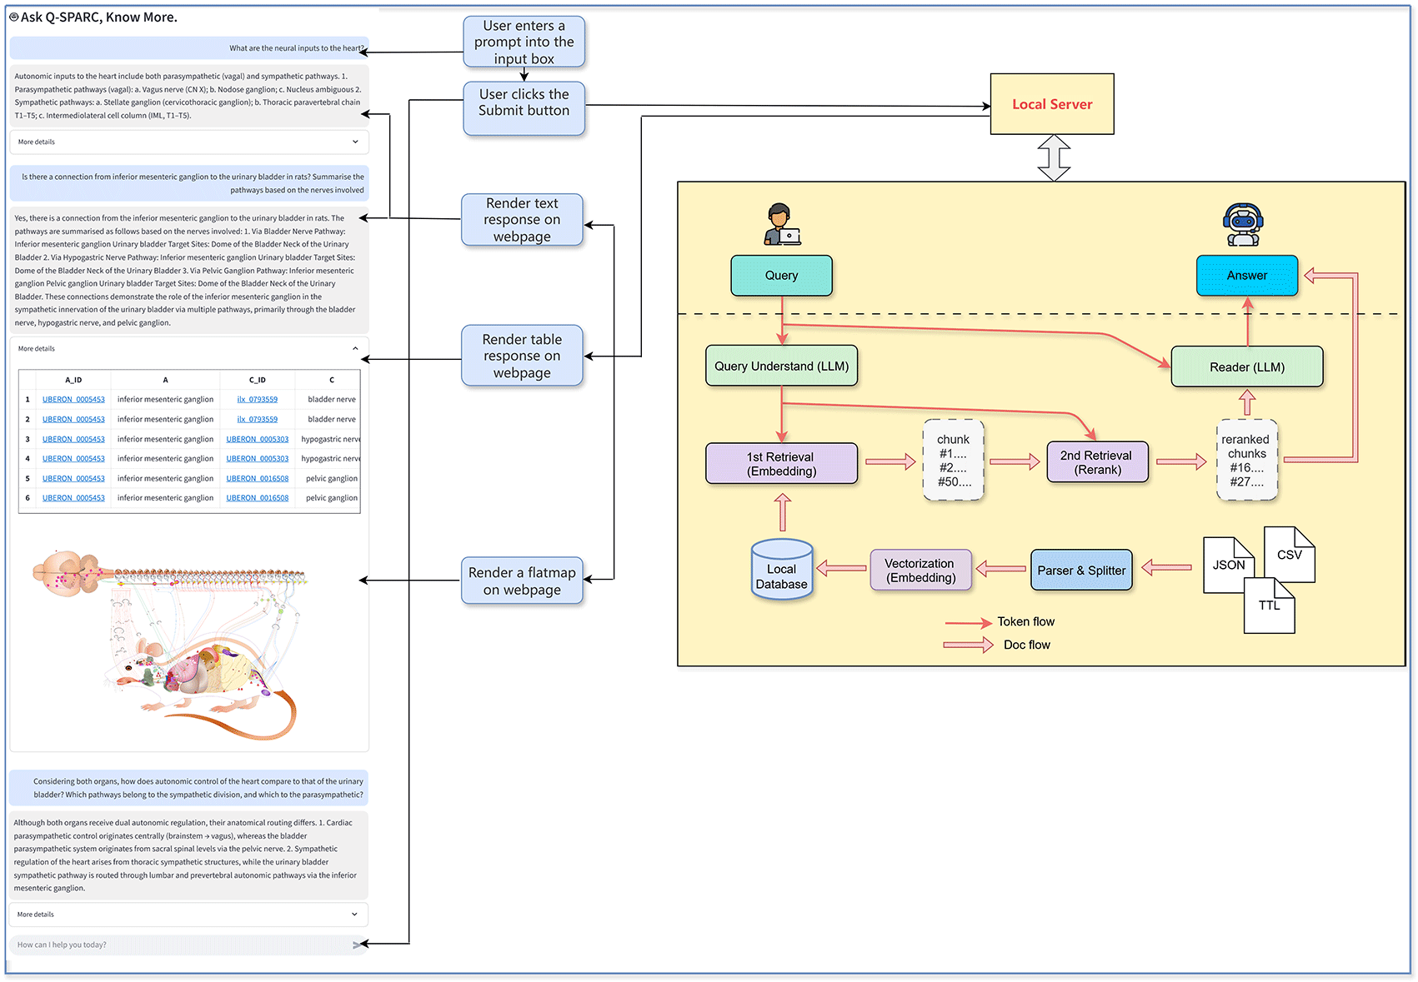The width and height of the screenshot is (1418, 982).
Task: Select the CSV file icon
Action: coord(1290,554)
